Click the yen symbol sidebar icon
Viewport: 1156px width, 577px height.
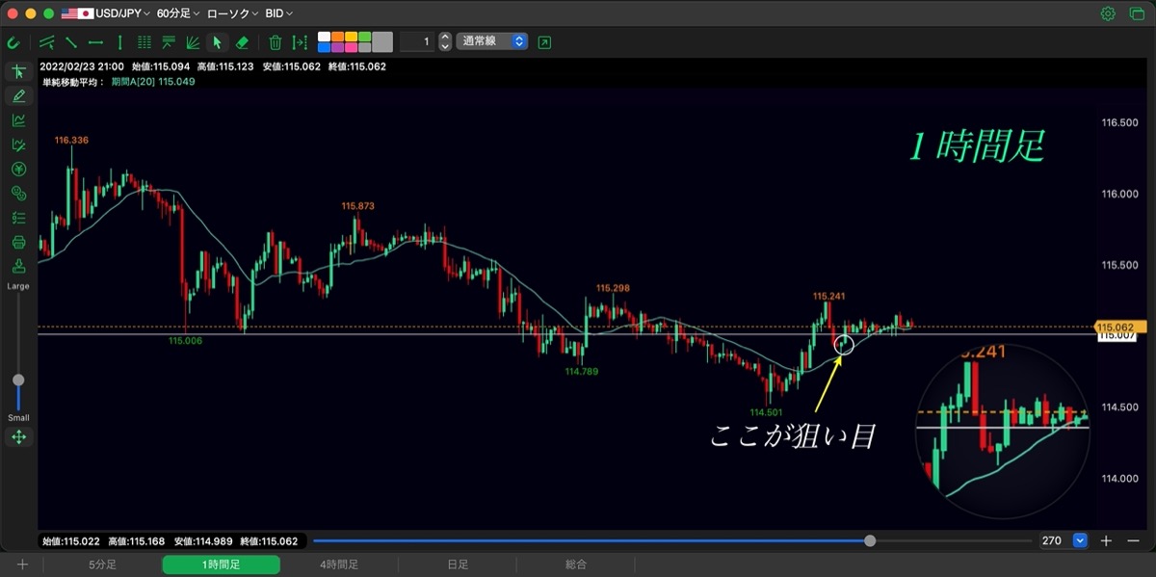pos(18,169)
